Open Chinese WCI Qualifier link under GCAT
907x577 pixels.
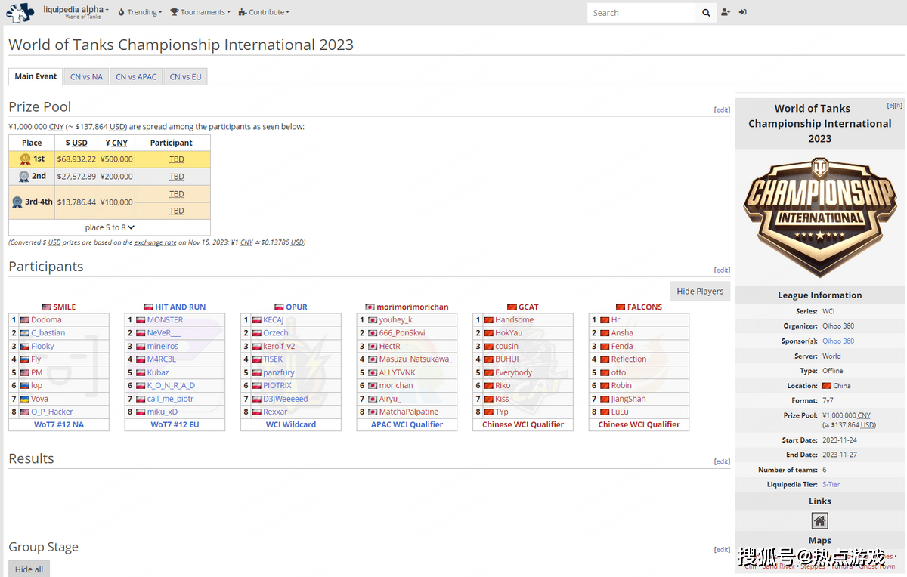coord(523,424)
